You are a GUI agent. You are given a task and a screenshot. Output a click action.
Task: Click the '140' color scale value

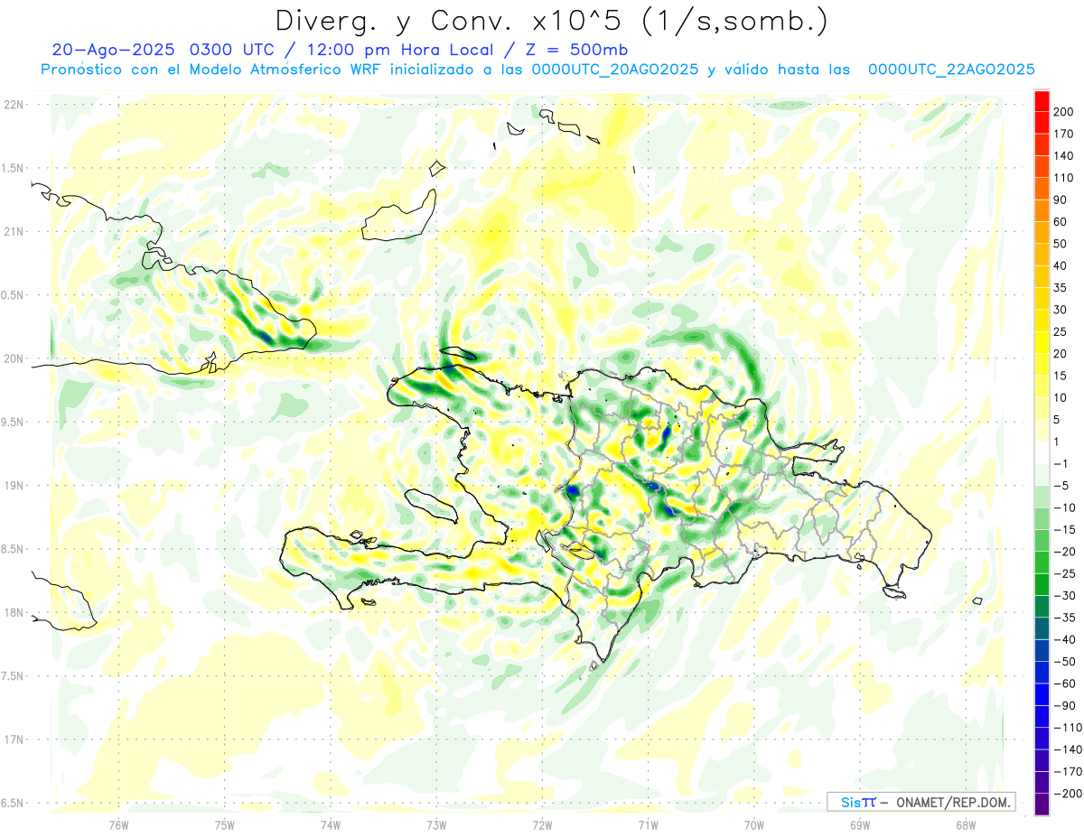pos(1064,156)
